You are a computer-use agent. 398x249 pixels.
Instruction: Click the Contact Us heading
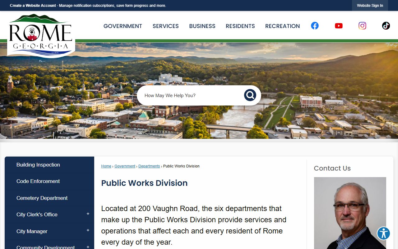point(332,168)
